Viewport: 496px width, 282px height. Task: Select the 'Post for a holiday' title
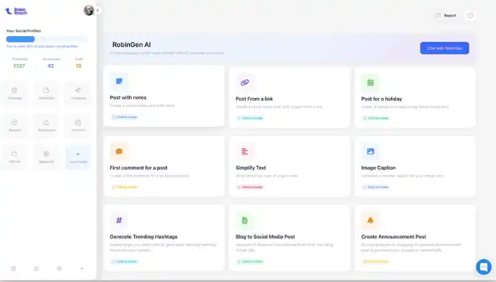pos(381,99)
